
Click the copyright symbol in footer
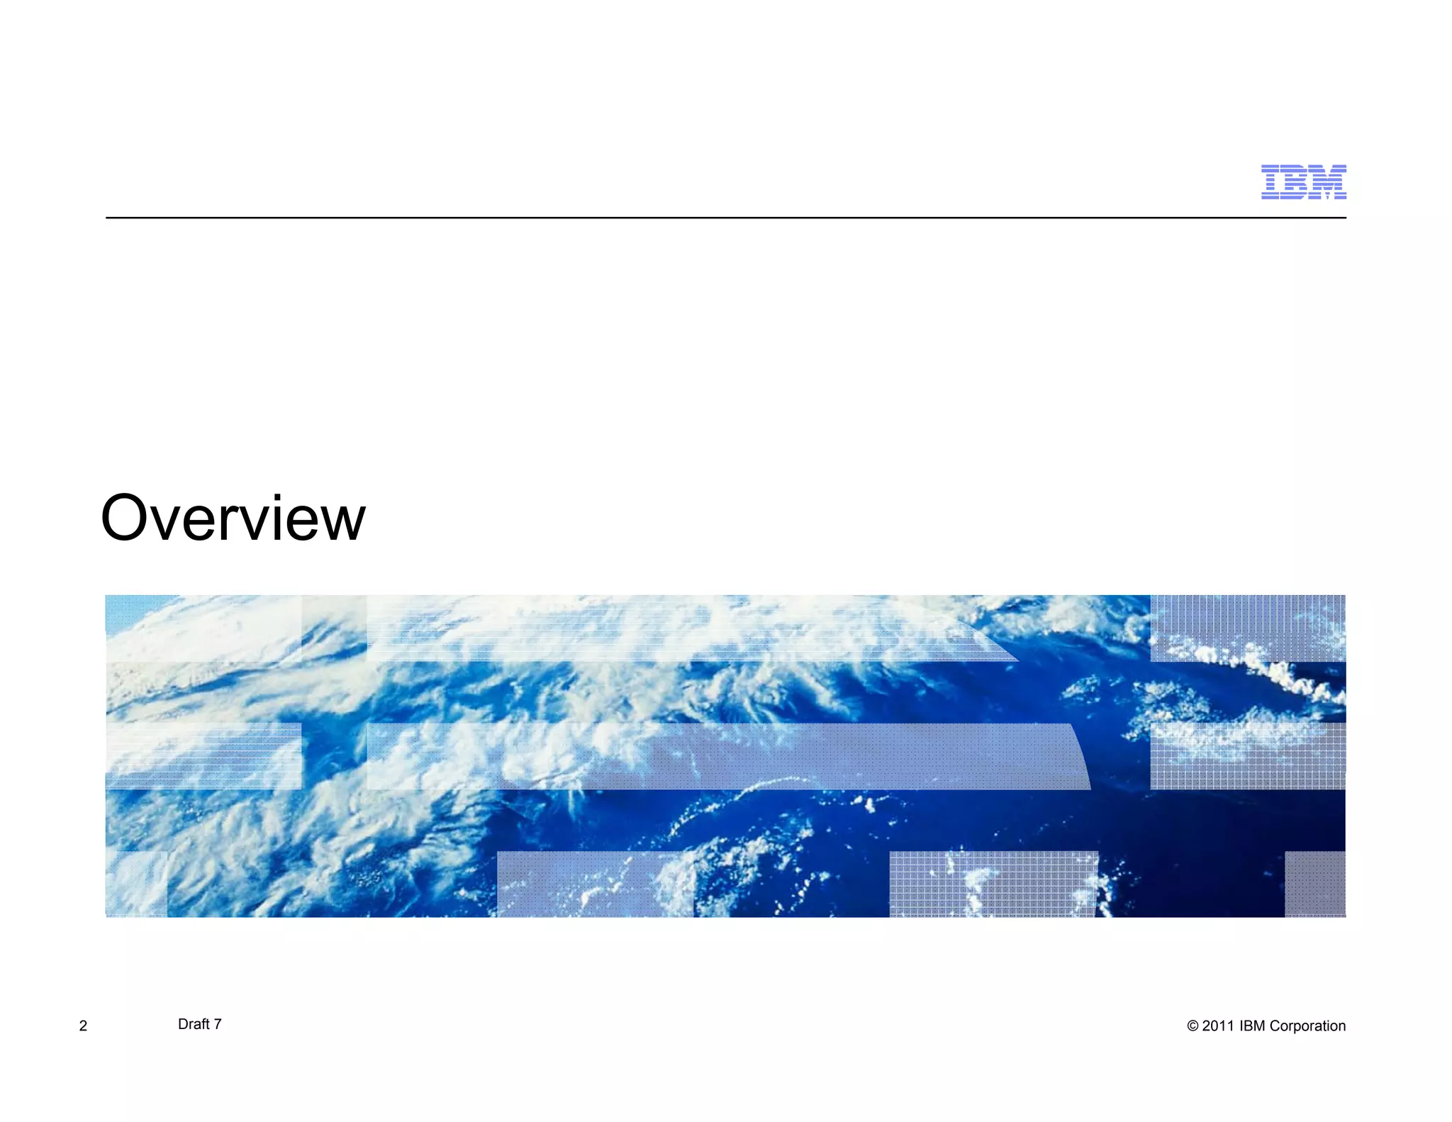click(1193, 1026)
